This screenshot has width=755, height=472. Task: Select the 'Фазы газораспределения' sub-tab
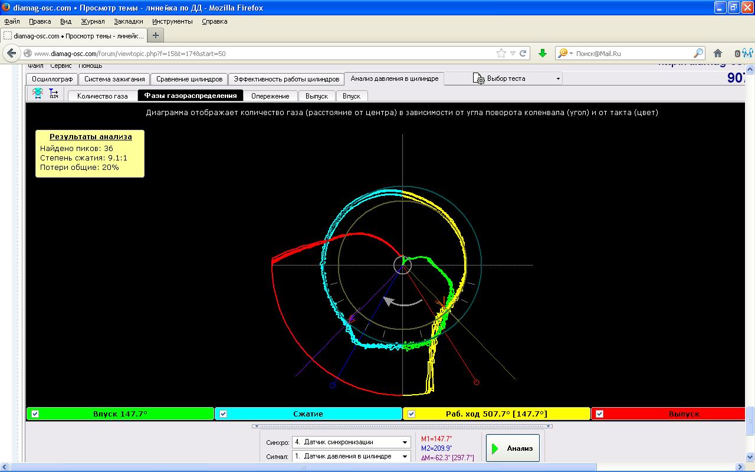pyautogui.click(x=191, y=95)
